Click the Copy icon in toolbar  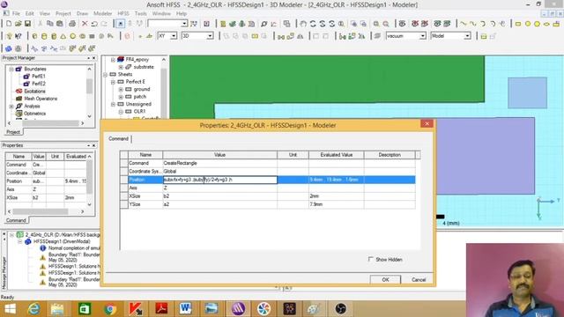point(50,24)
